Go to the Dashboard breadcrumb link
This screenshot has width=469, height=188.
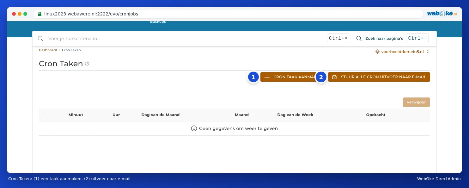[48, 50]
